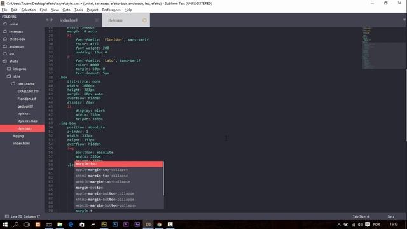Open bg.jpg in sidebar

(x=18, y=136)
